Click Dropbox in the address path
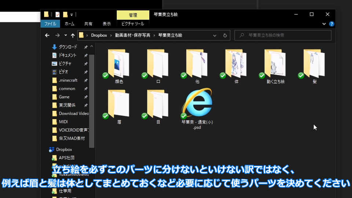 [x=99, y=36]
